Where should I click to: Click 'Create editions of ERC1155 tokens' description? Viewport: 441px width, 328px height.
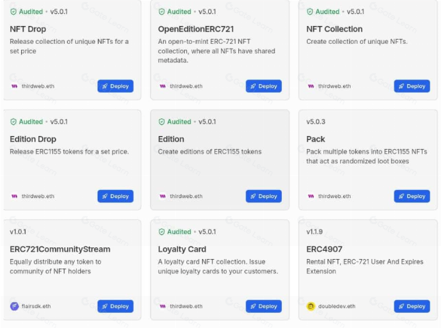(x=210, y=152)
